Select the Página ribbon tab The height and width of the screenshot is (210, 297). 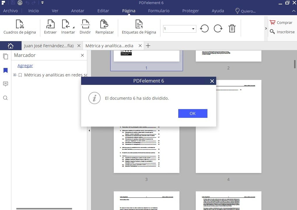coord(129,11)
